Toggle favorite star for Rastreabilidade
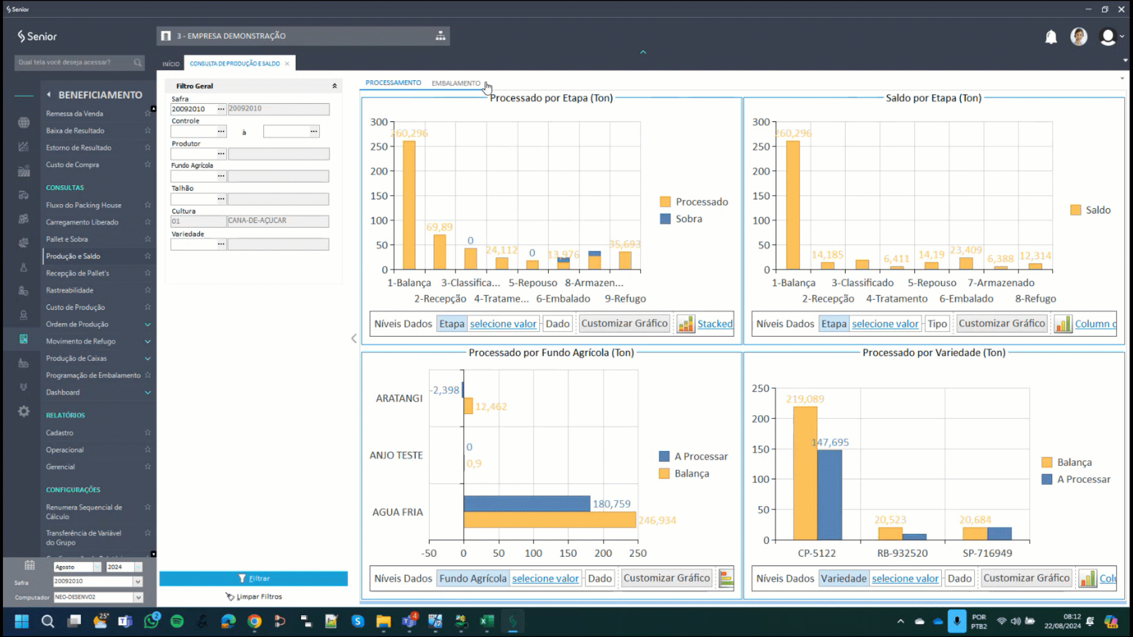Image resolution: width=1133 pixels, height=637 pixels. 148,290
